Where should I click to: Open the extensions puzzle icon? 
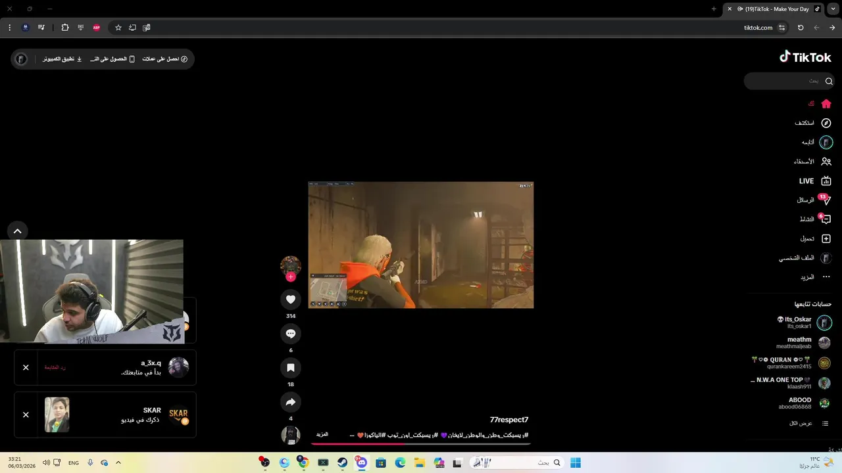tap(65, 28)
